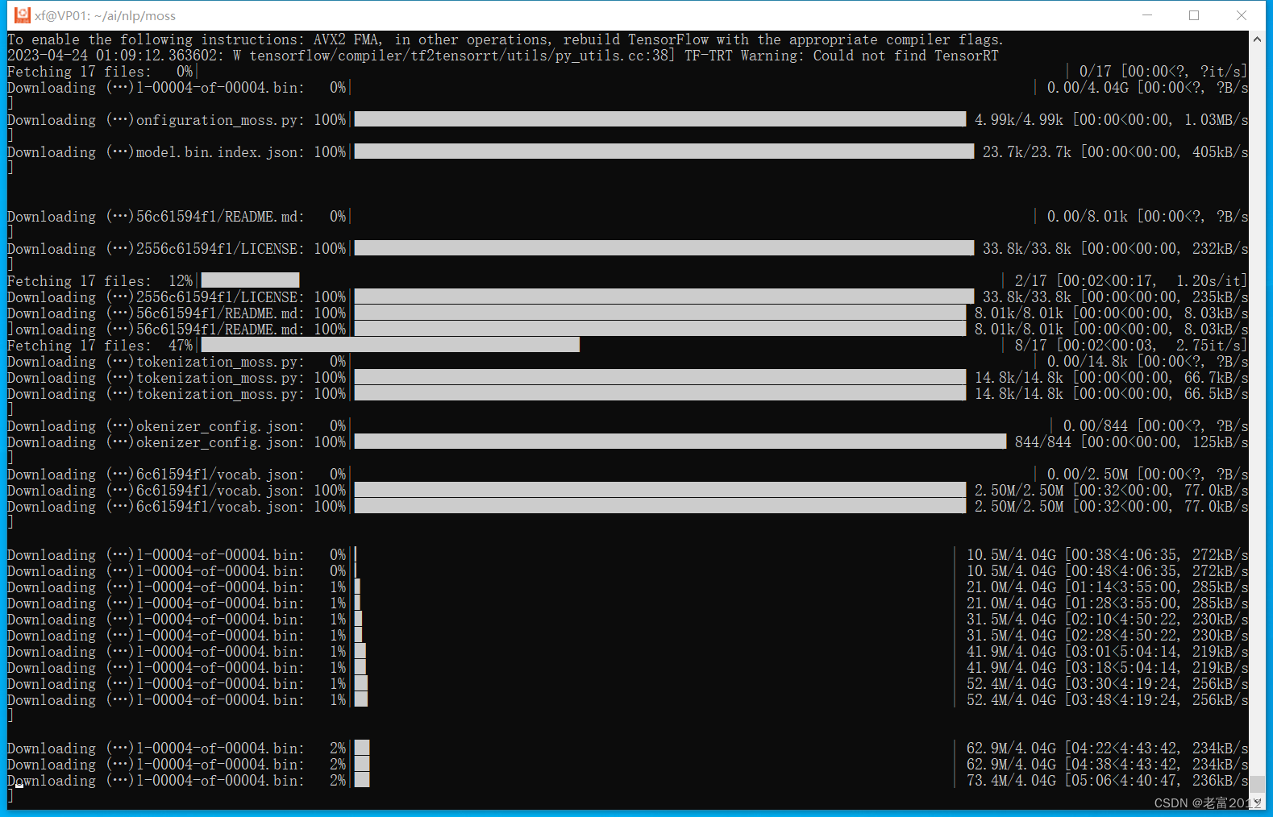Click the '0.00/8.01k' README size text
Image resolution: width=1273 pixels, height=817 pixels.
pos(1088,217)
